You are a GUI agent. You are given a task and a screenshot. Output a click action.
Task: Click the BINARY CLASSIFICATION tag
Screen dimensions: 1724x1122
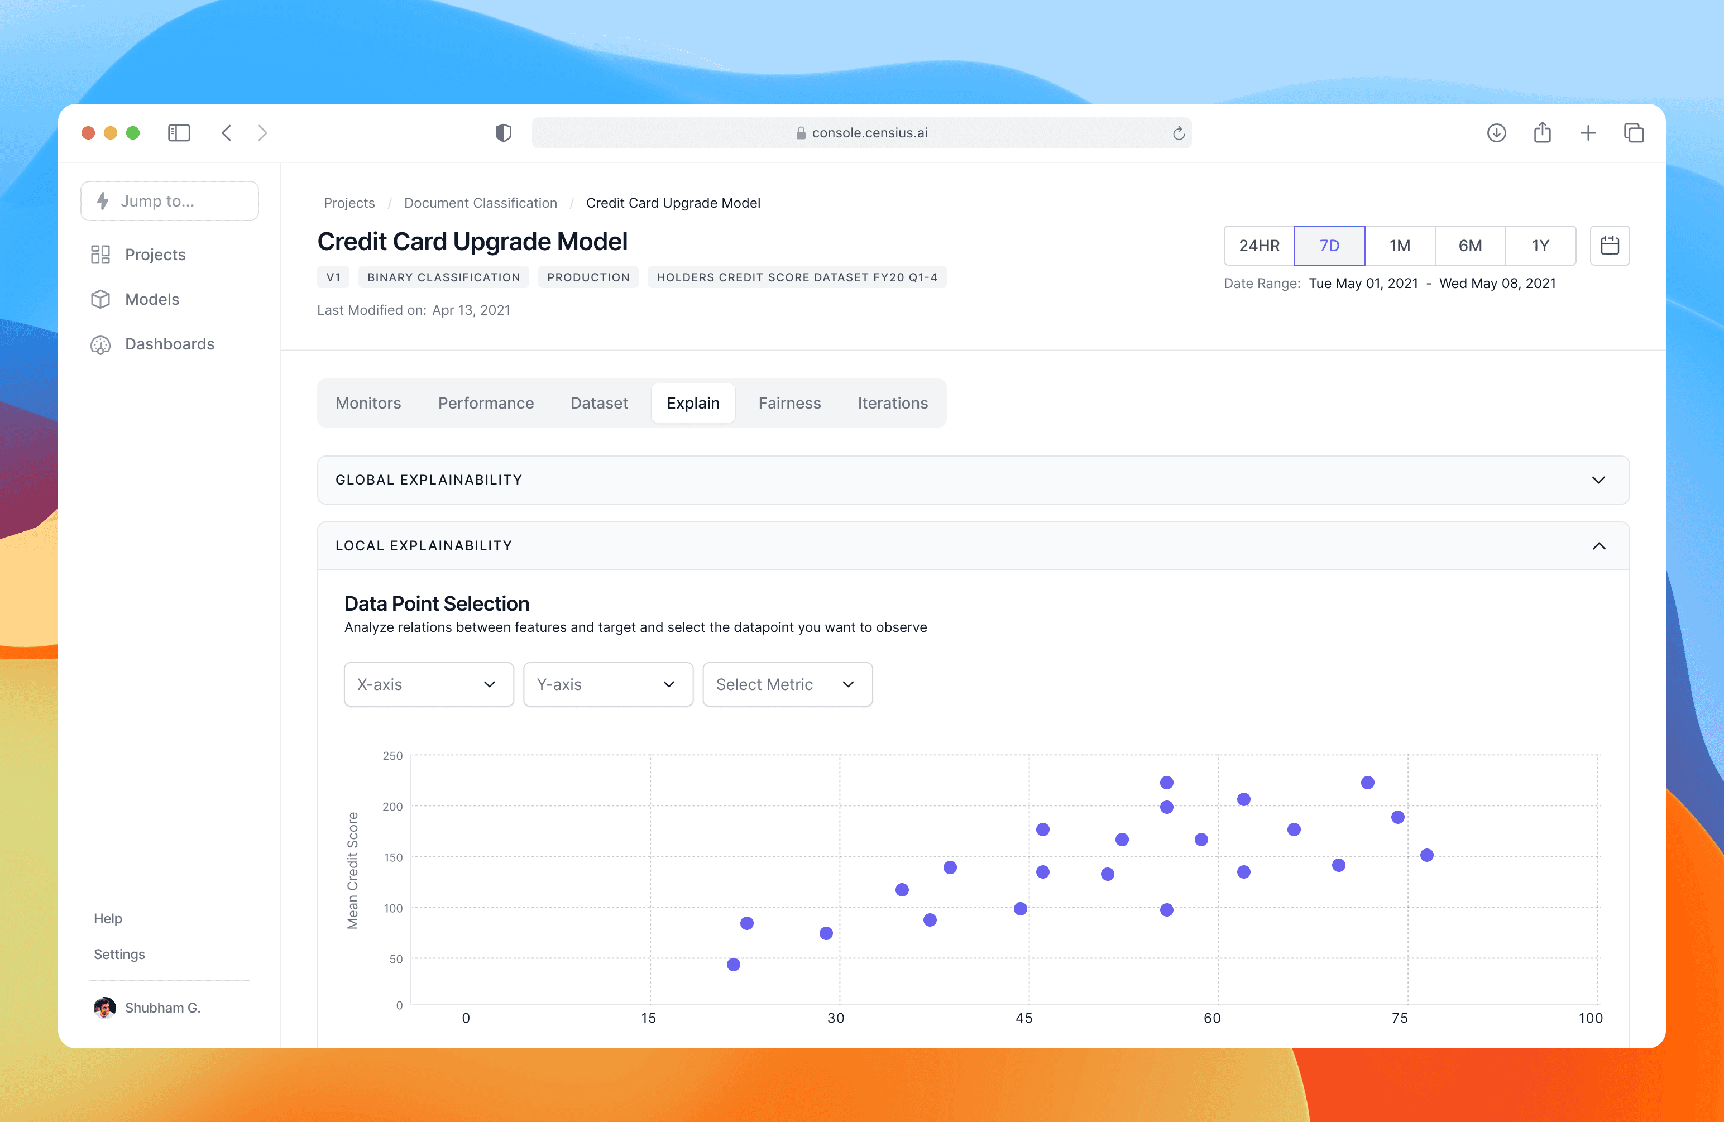[x=443, y=277]
